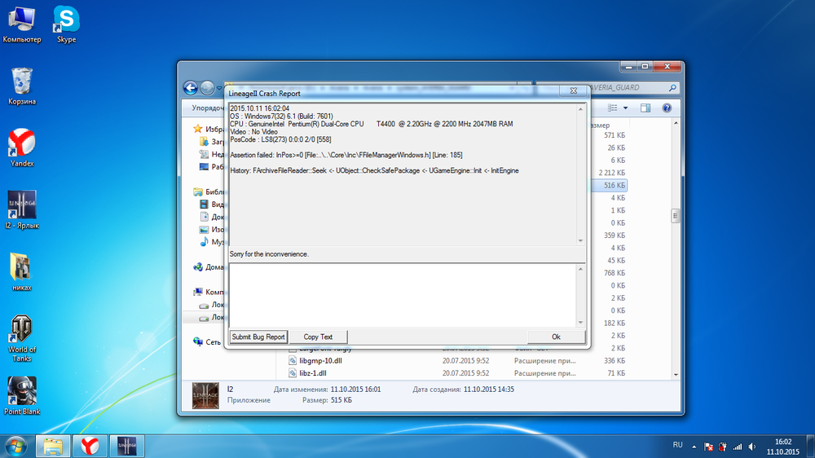The width and height of the screenshot is (815, 458).
Task: Launch the l2 - Ярлык Lineage shortcut
Action: pos(22,207)
